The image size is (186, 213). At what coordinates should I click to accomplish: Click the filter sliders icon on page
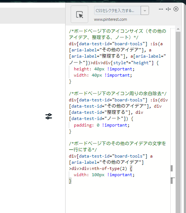(x=49, y=116)
